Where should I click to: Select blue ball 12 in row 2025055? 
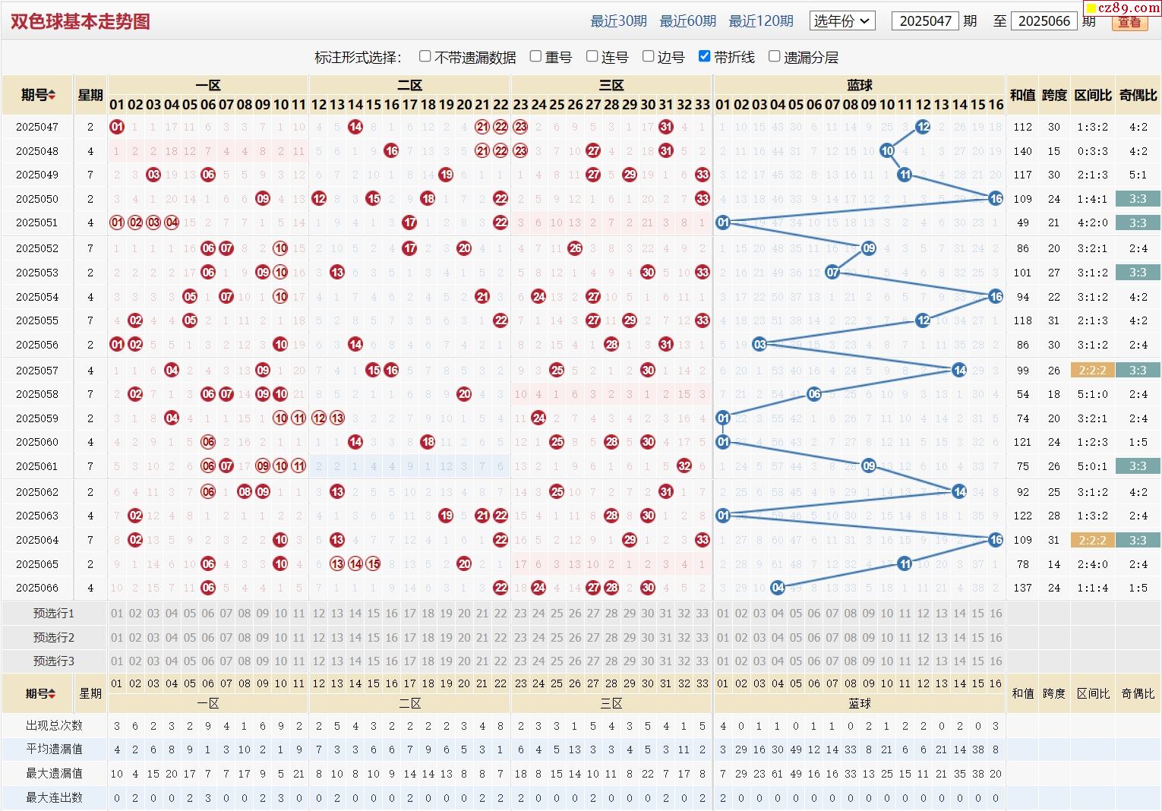(x=923, y=320)
